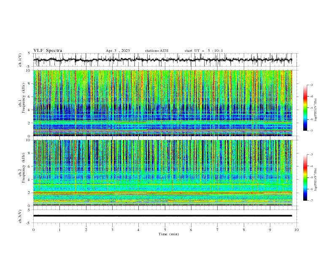
Task: Click the "2" tick label on the Time axis
Action: click(86, 230)
